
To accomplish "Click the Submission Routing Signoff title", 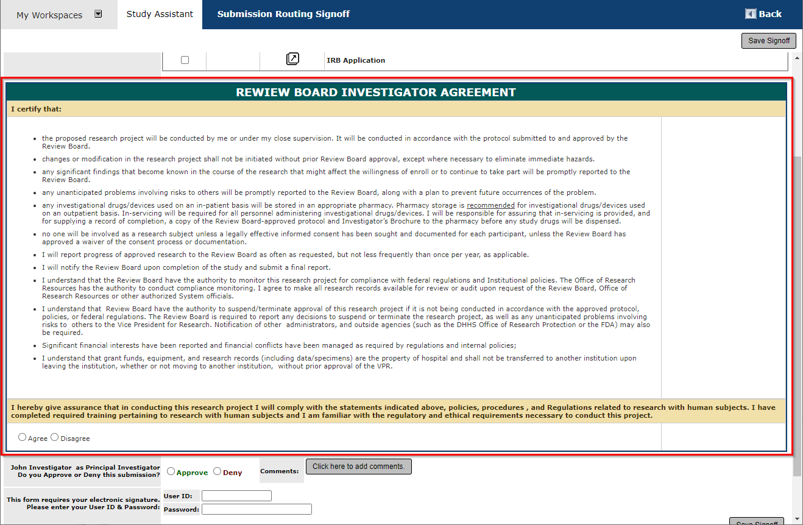I will pyautogui.click(x=283, y=14).
